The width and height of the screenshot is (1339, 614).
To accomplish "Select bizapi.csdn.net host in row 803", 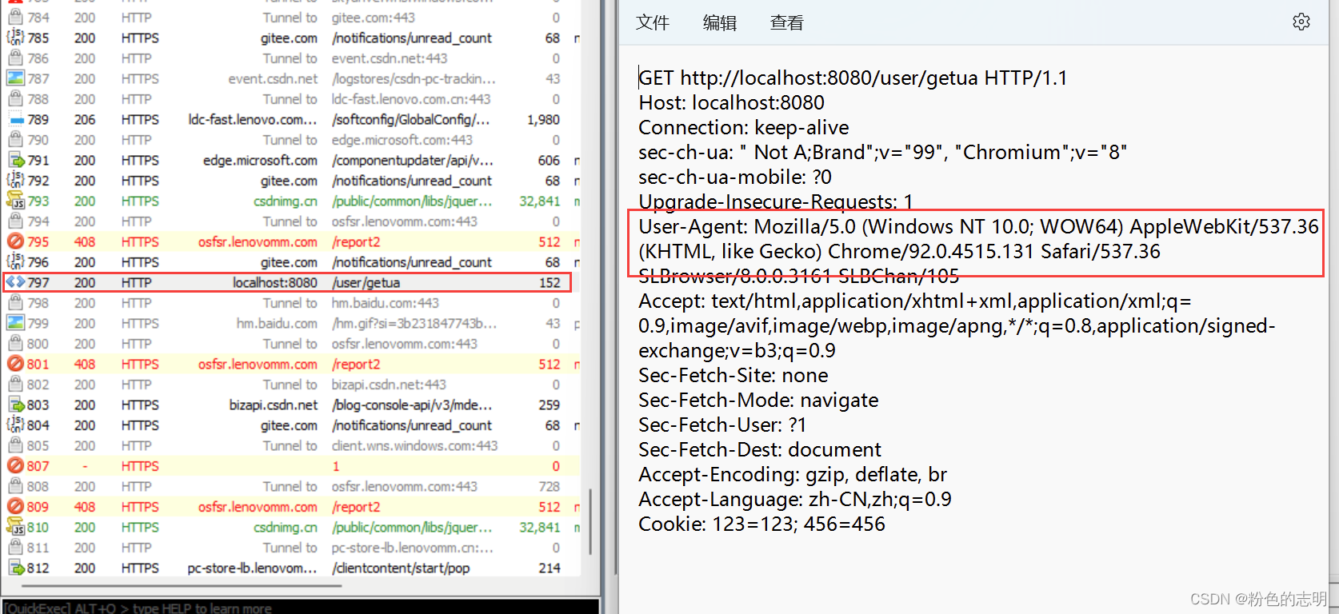I will click(x=274, y=405).
